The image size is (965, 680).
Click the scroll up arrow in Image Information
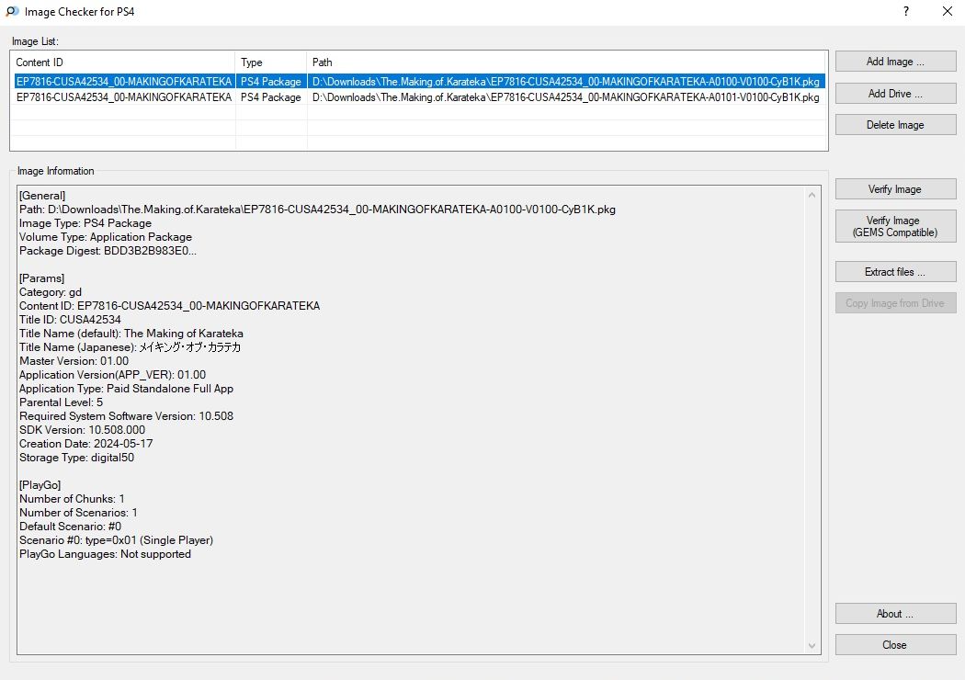point(812,195)
